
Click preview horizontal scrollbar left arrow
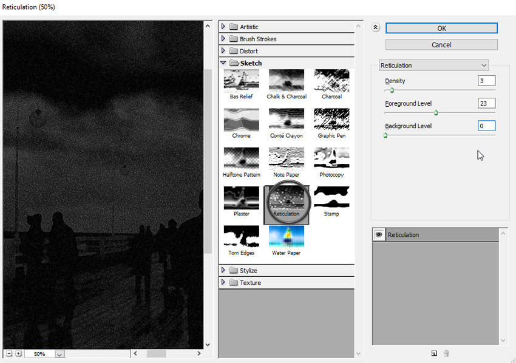tap(135, 353)
